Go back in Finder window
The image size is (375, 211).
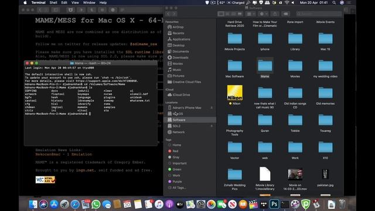[168, 14]
